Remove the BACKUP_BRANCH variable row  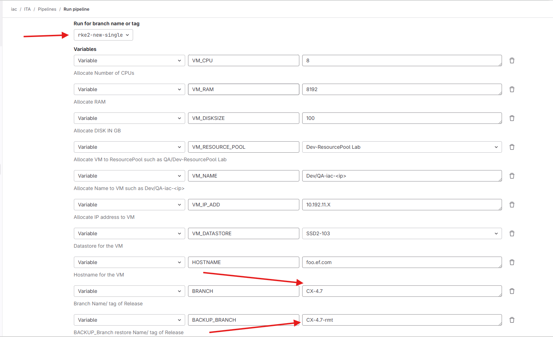click(x=512, y=320)
